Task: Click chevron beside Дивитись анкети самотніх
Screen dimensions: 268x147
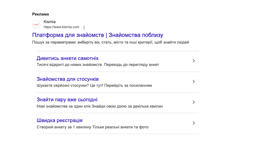Action: coord(194,61)
